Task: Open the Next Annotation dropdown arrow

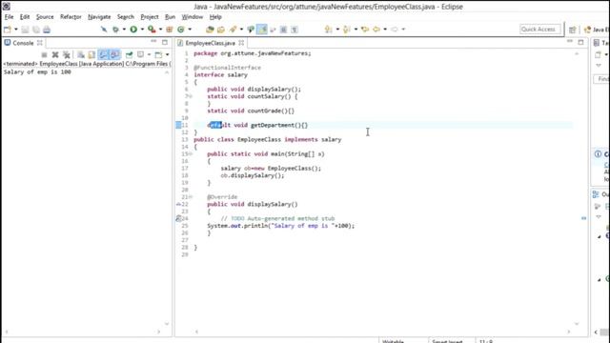Action: (x=337, y=30)
